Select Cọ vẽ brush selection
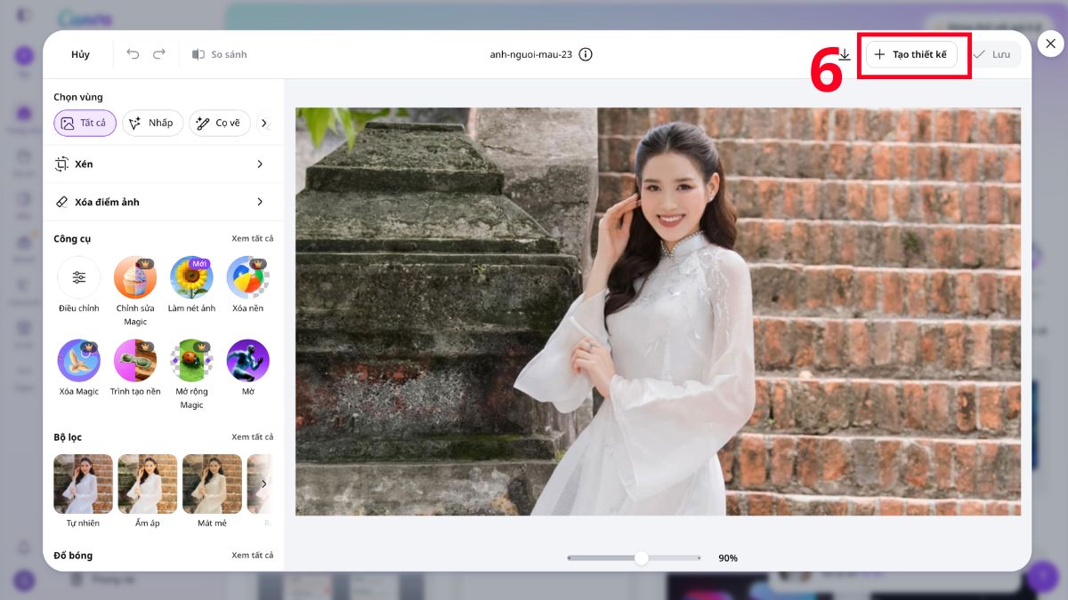The image size is (1068, 600). (219, 123)
